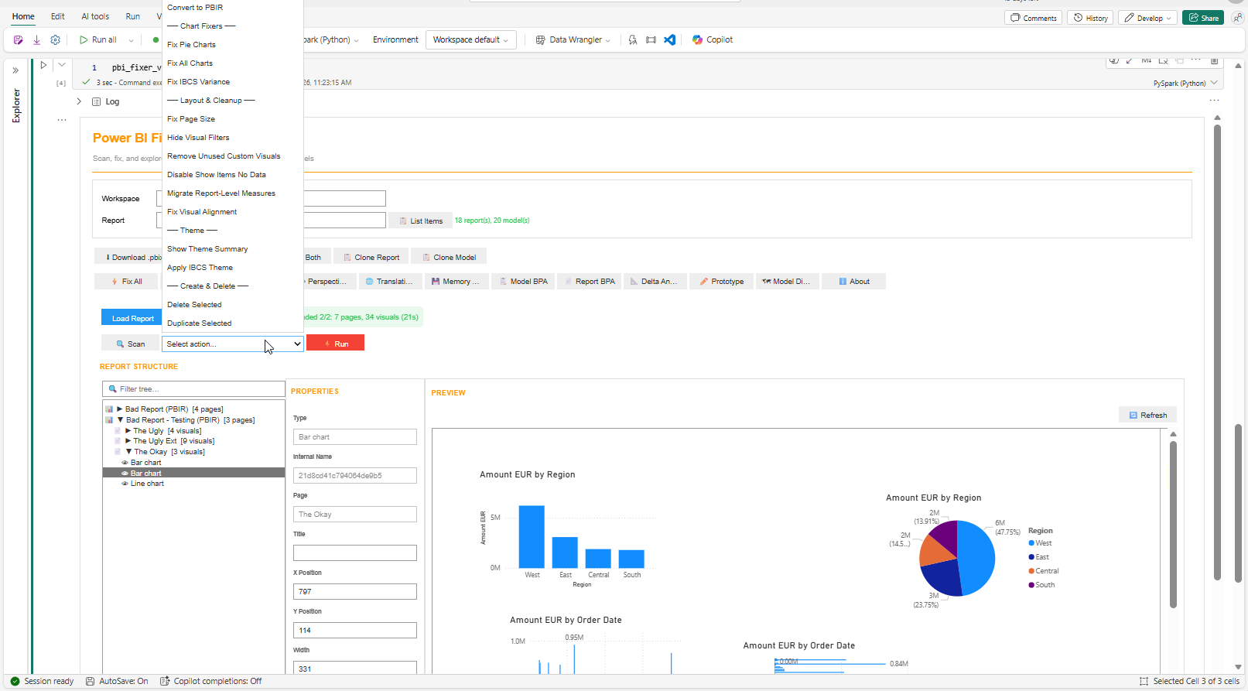1248x691 pixels.
Task: Expand the Explorer side panel chevrons
Action: (x=15, y=70)
